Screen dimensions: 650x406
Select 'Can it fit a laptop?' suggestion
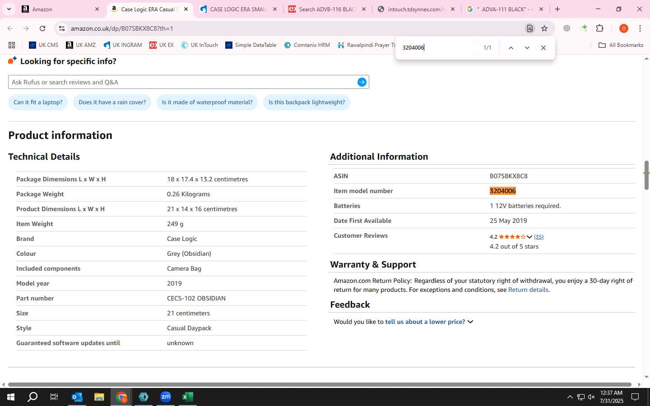(38, 102)
